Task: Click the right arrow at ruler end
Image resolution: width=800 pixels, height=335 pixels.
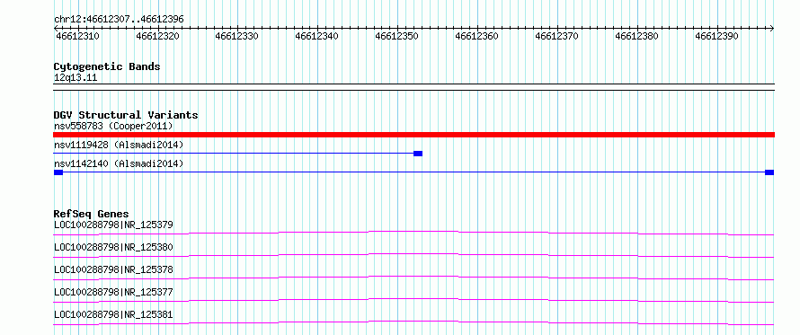Action: [772, 28]
